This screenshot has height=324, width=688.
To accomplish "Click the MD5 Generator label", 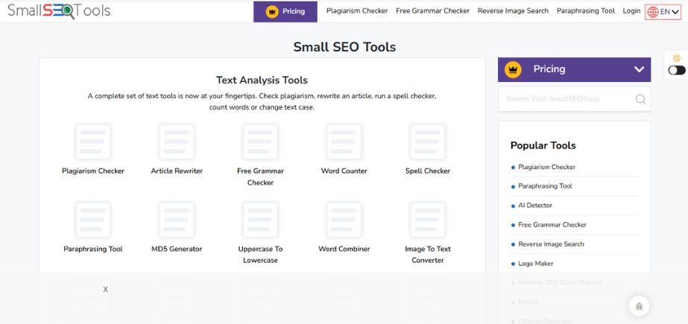I will coord(177,249).
